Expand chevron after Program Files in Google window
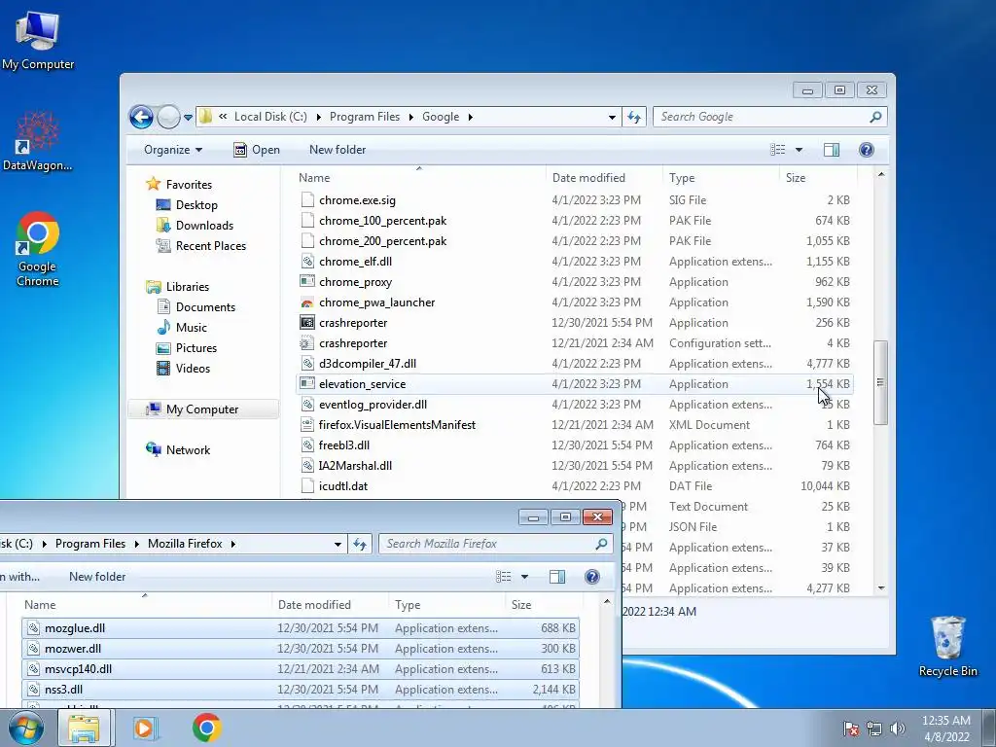This screenshot has width=996, height=747. click(x=411, y=117)
